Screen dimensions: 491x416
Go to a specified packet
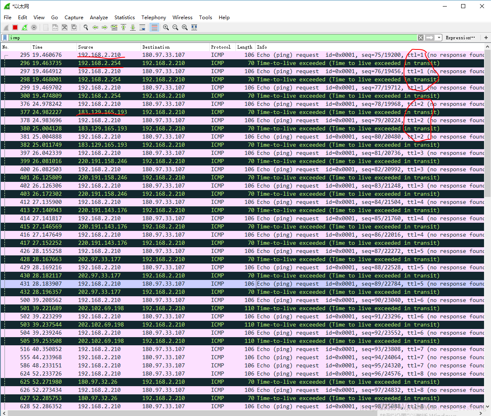click(x=114, y=27)
